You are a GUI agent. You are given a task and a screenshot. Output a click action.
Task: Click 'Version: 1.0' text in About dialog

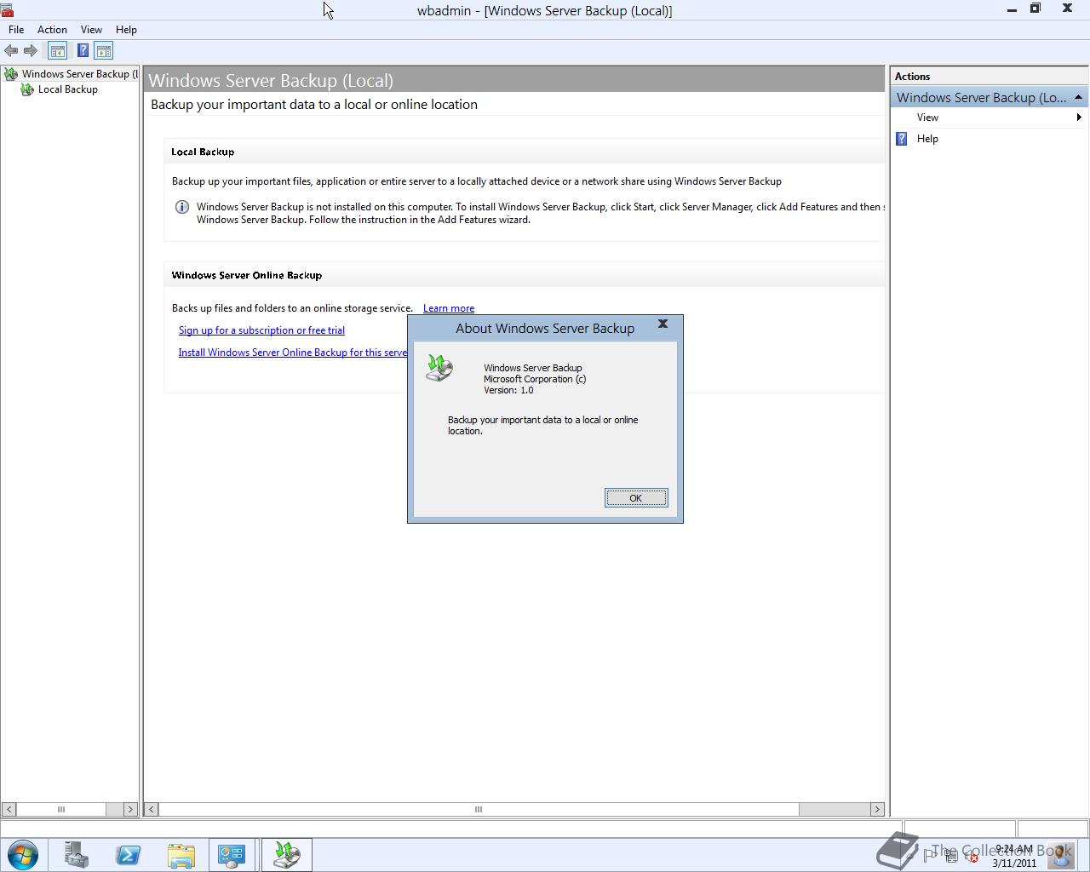508,390
